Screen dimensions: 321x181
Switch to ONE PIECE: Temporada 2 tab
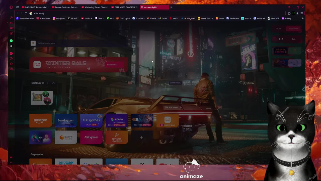(35, 7)
